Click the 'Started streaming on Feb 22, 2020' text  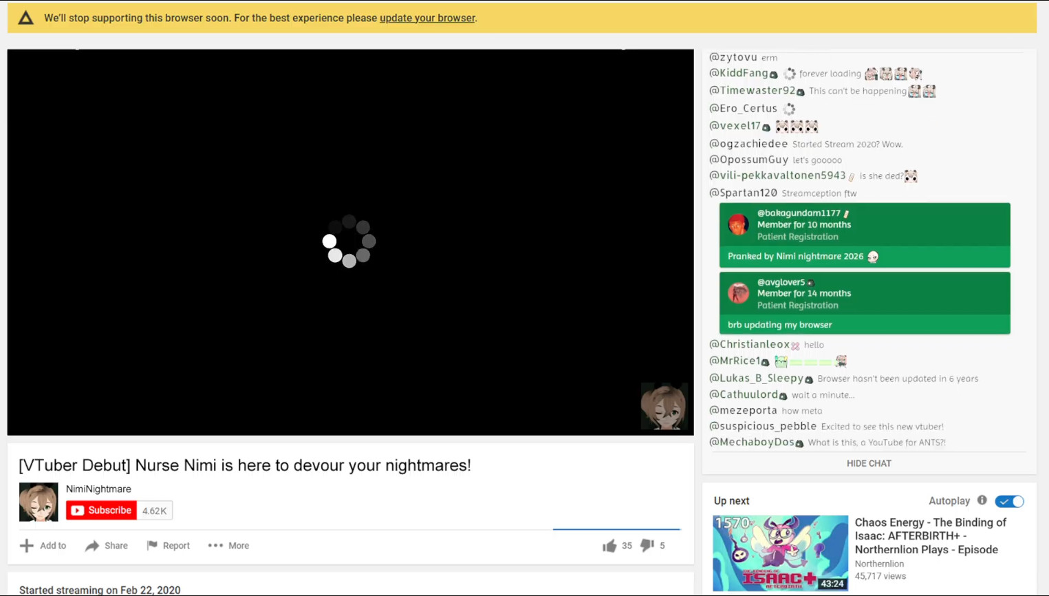tap(100, 590)
